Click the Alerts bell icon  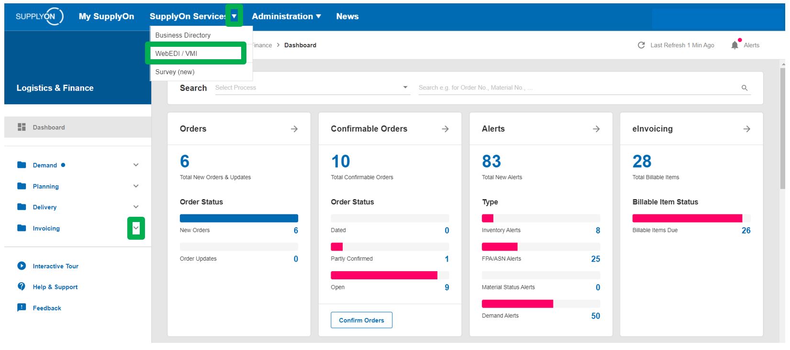coord(734,45)
